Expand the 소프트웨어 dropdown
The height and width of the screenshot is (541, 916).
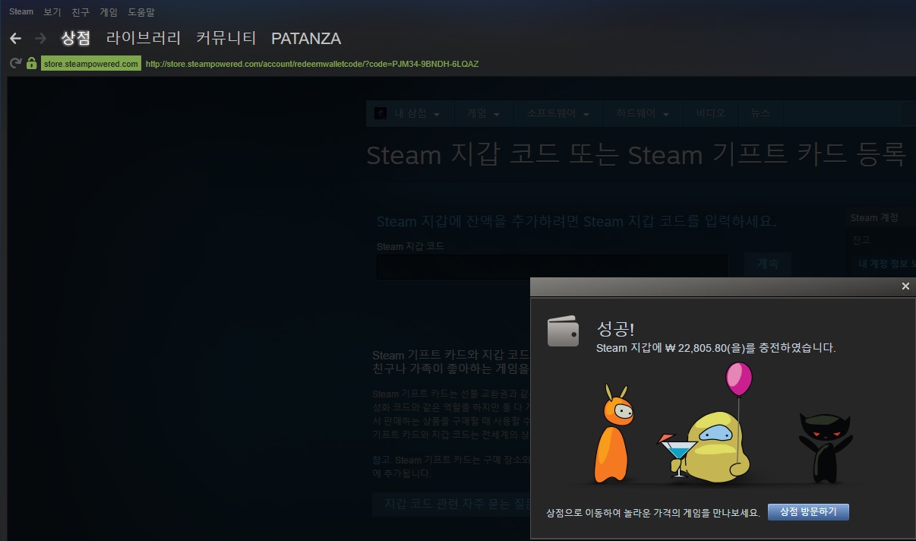pyautogui.click(x=558, y=114)
